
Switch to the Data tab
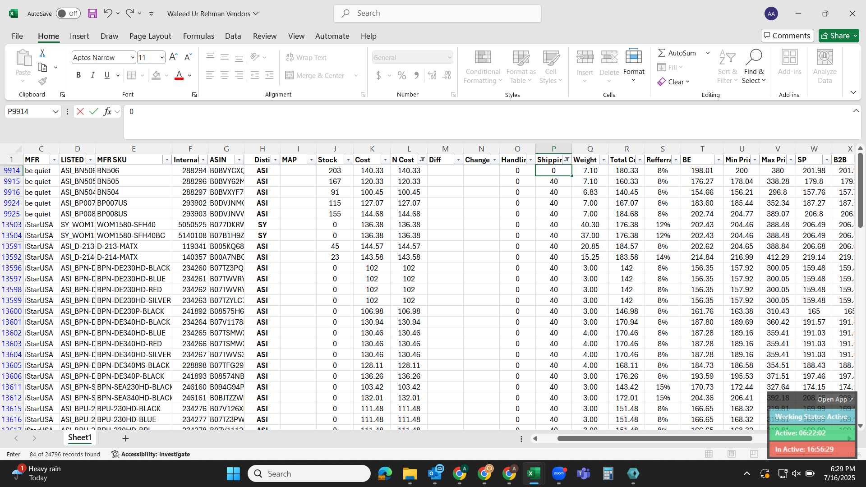(x=233, y=36)
